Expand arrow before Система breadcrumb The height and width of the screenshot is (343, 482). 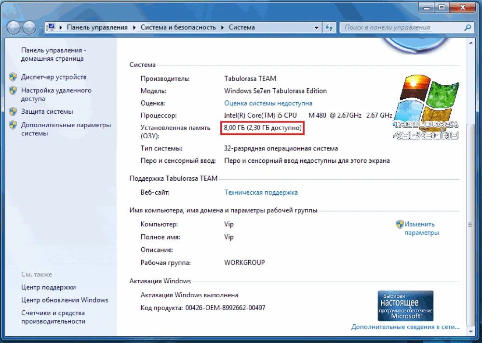pos(223,27)
